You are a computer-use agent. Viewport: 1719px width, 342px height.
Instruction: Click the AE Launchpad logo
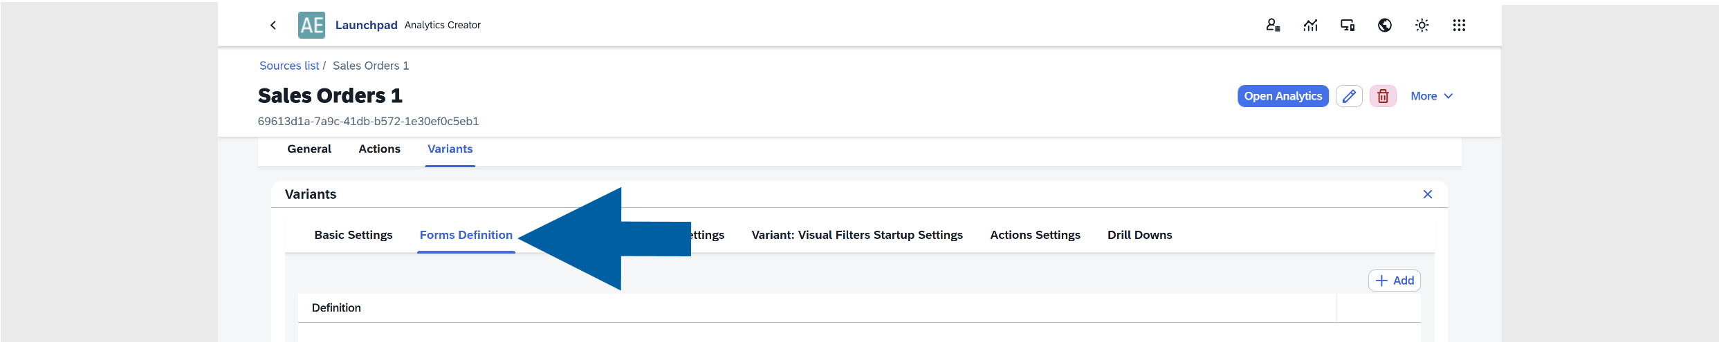311,26
